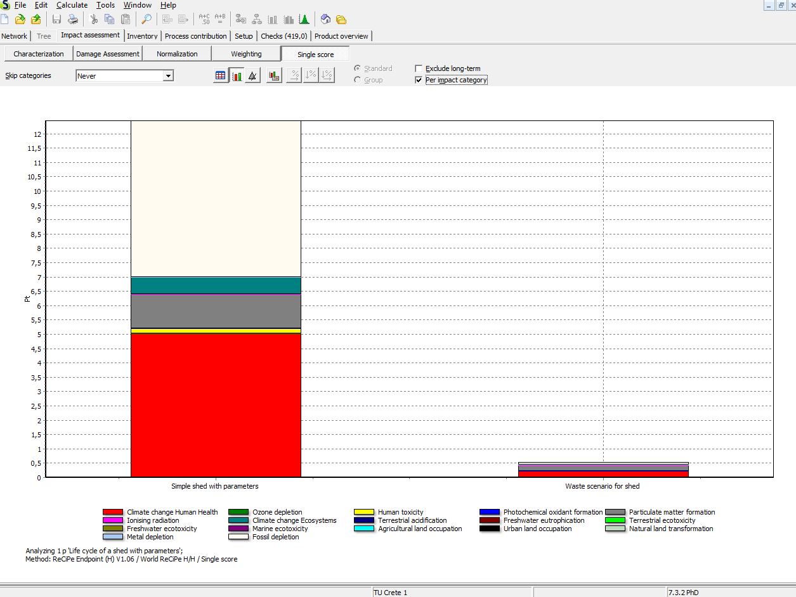Click the Single score button

point(315,54)
